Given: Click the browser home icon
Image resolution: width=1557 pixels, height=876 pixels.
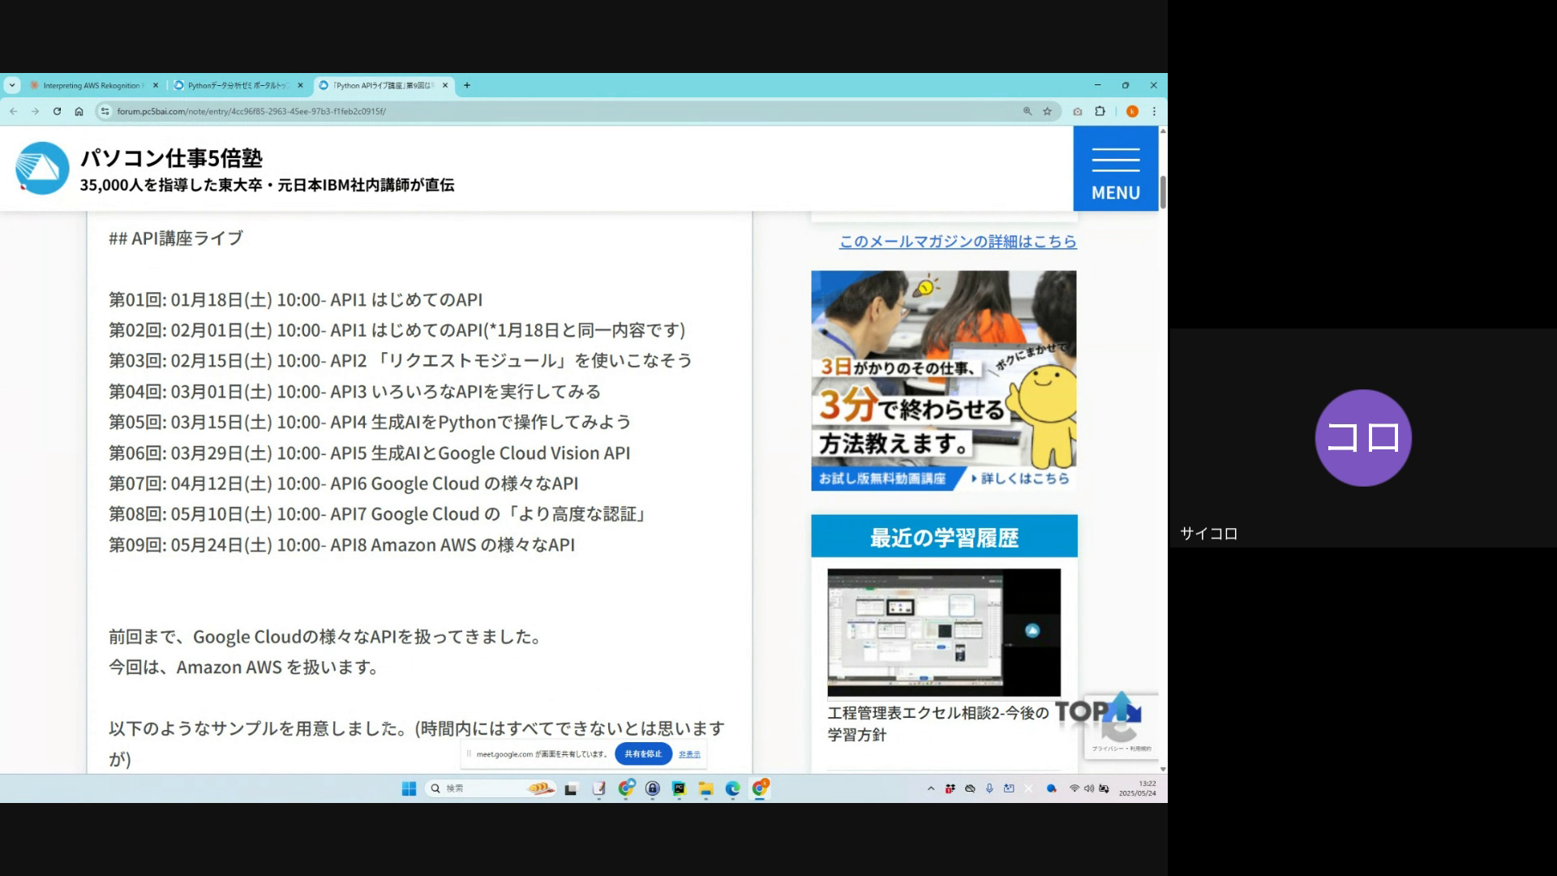Looking at the screenshot, I should tap(79, 111).
